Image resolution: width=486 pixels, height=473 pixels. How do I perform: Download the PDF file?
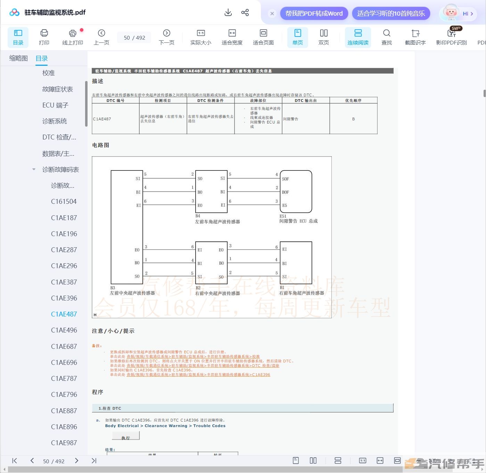(228, 13)
